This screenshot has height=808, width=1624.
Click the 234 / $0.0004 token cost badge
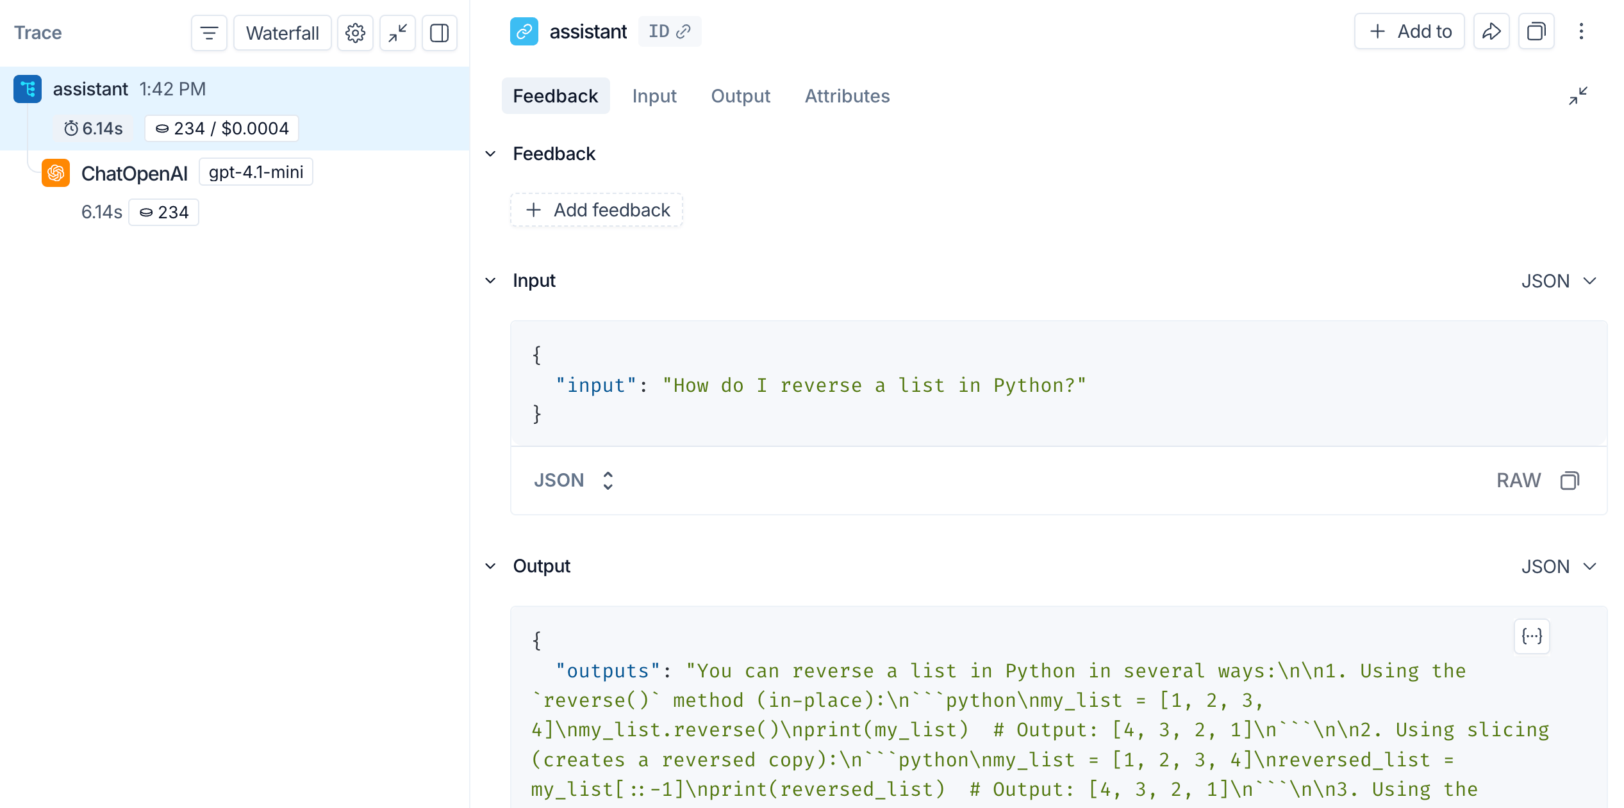(x=222, y=129)
